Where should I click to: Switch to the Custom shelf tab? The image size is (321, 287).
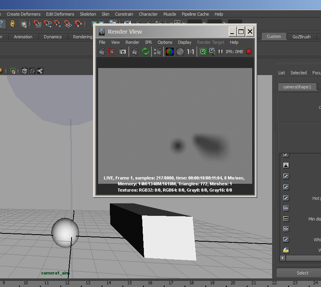coord(274,36)
